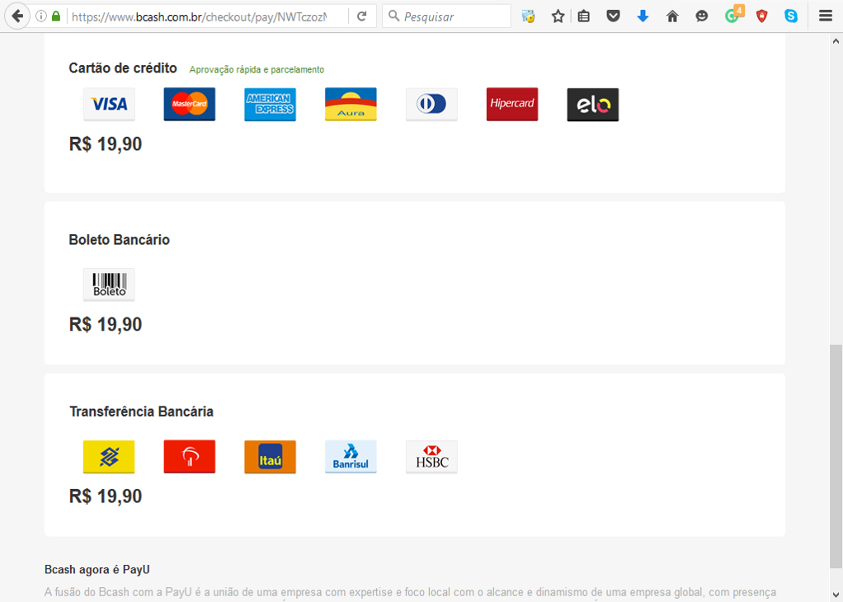Click scrollbar up arrow
Screen dimensions: 843x602
point(836,41)
